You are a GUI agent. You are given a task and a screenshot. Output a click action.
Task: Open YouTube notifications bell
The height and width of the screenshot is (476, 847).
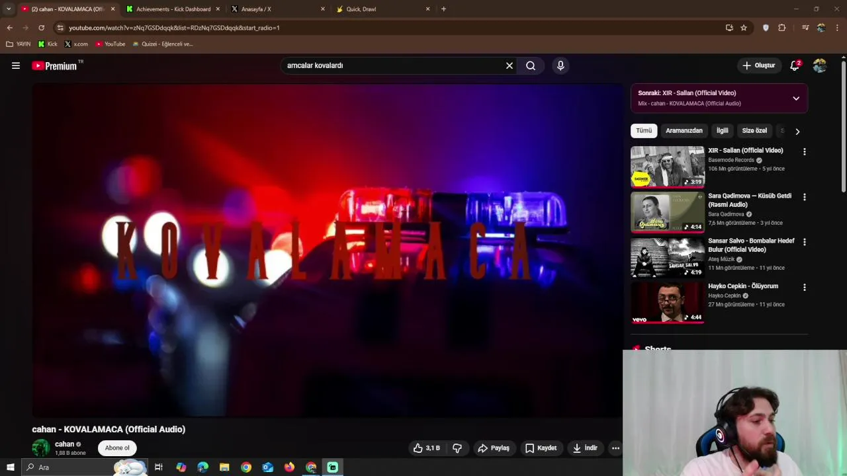[795, 65]
